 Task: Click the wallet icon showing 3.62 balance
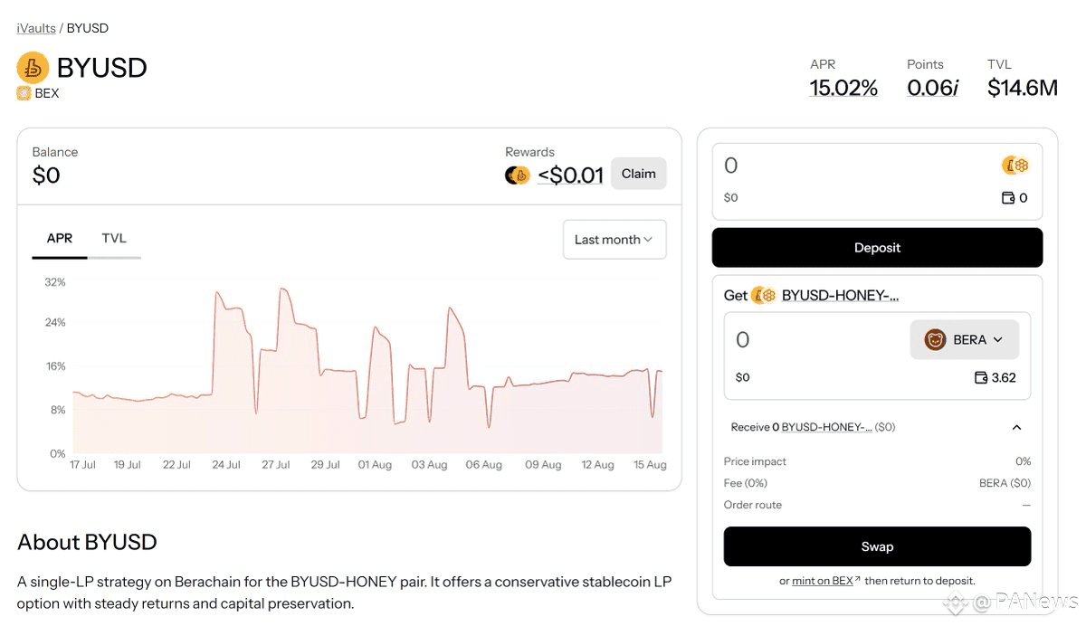[x=980, y=377]
